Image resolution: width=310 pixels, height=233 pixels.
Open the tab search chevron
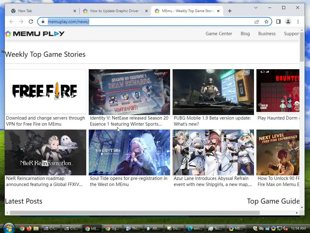click(256, 8)
